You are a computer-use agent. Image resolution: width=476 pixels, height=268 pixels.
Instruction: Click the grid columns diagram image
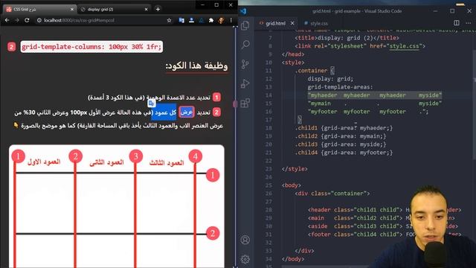[117, 206]
